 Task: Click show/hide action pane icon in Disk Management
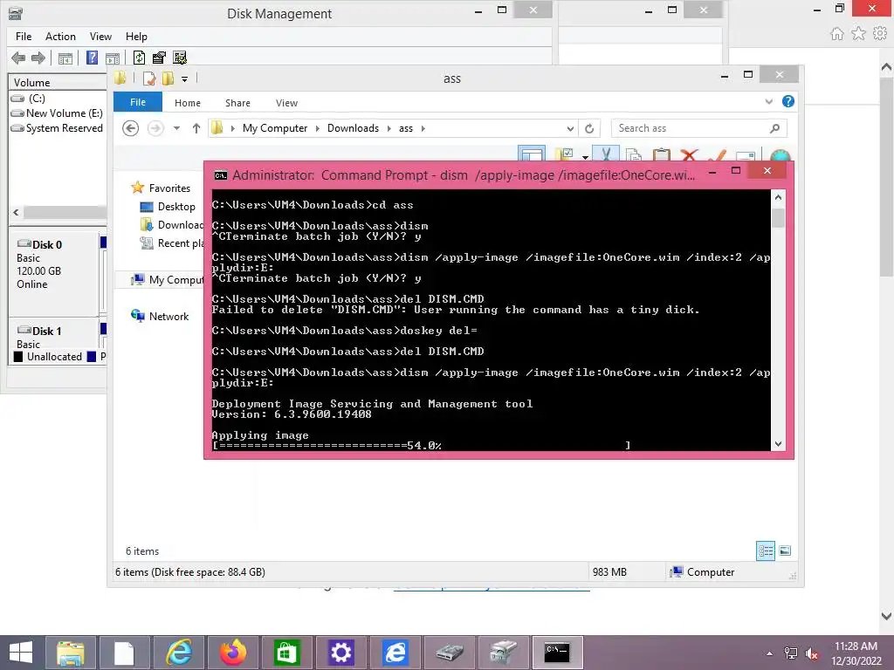click(x=113, y=58)
